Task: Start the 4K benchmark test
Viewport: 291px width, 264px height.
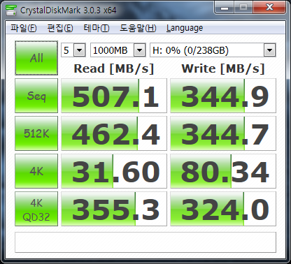Action: click(36, 171)
